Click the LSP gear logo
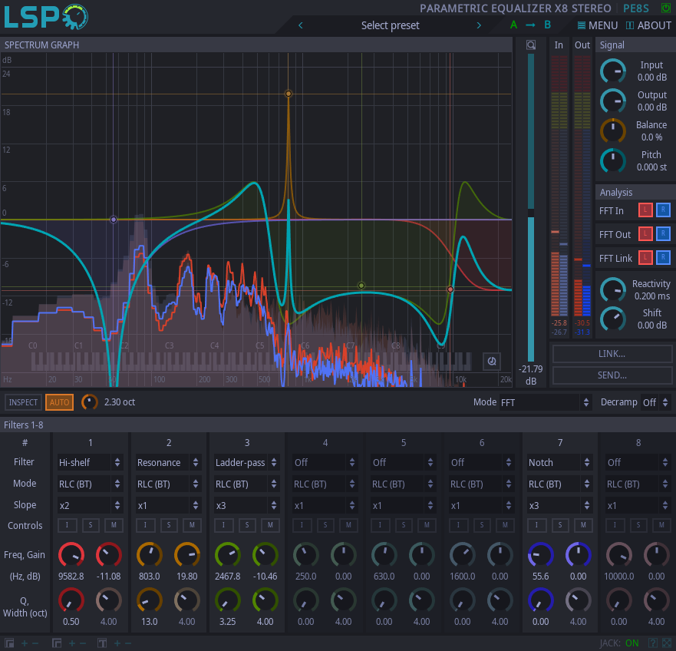This screenshot has width=676, height=651. point(46,16)
